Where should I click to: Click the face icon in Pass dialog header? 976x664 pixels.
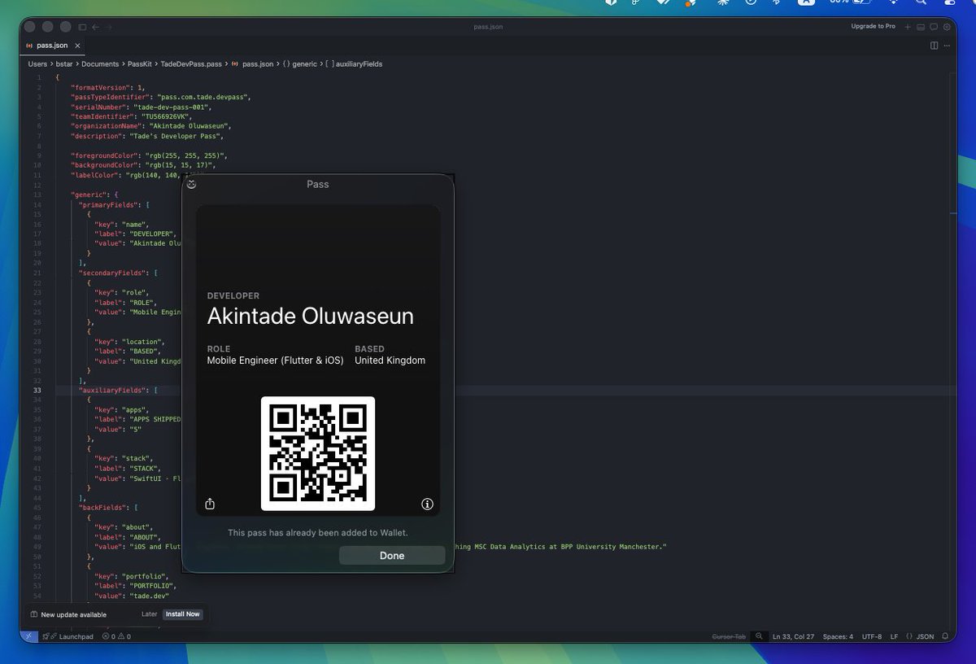[191, 184]
